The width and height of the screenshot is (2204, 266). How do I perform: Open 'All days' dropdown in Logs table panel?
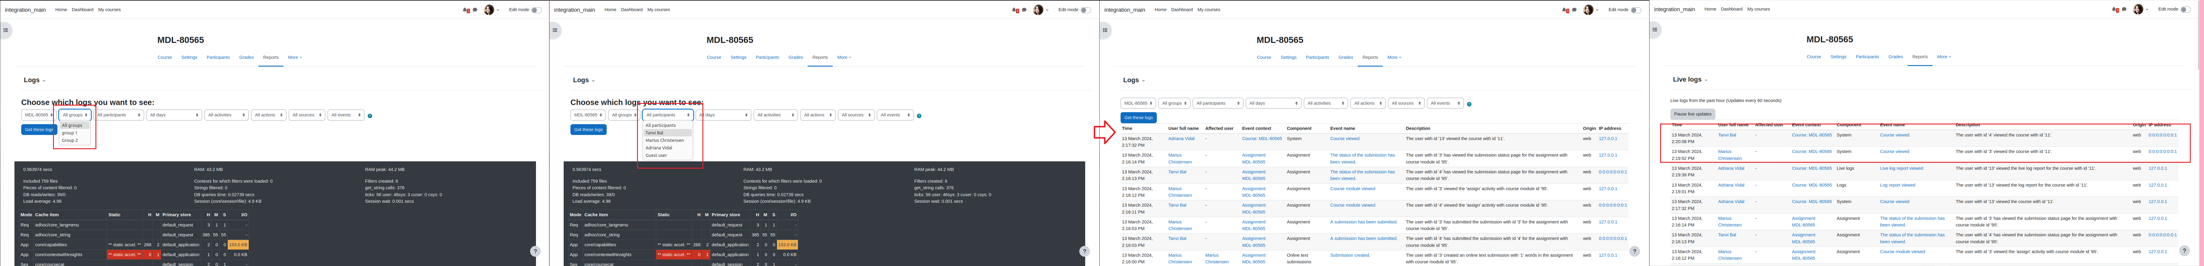tap(1273, 104)
